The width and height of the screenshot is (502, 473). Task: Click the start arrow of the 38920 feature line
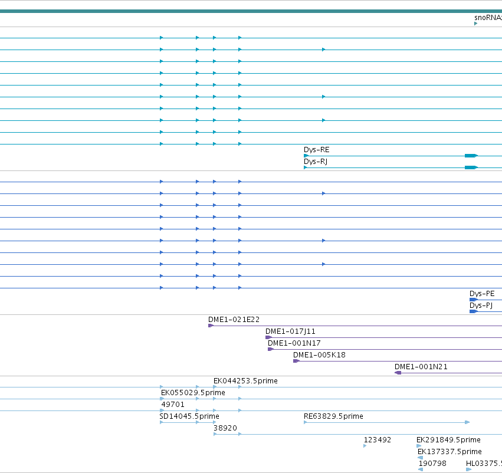point(215,434)
